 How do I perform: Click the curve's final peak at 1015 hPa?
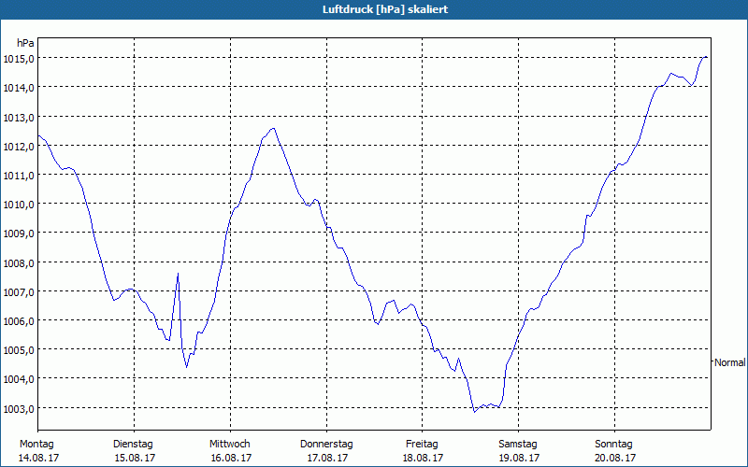706,57
